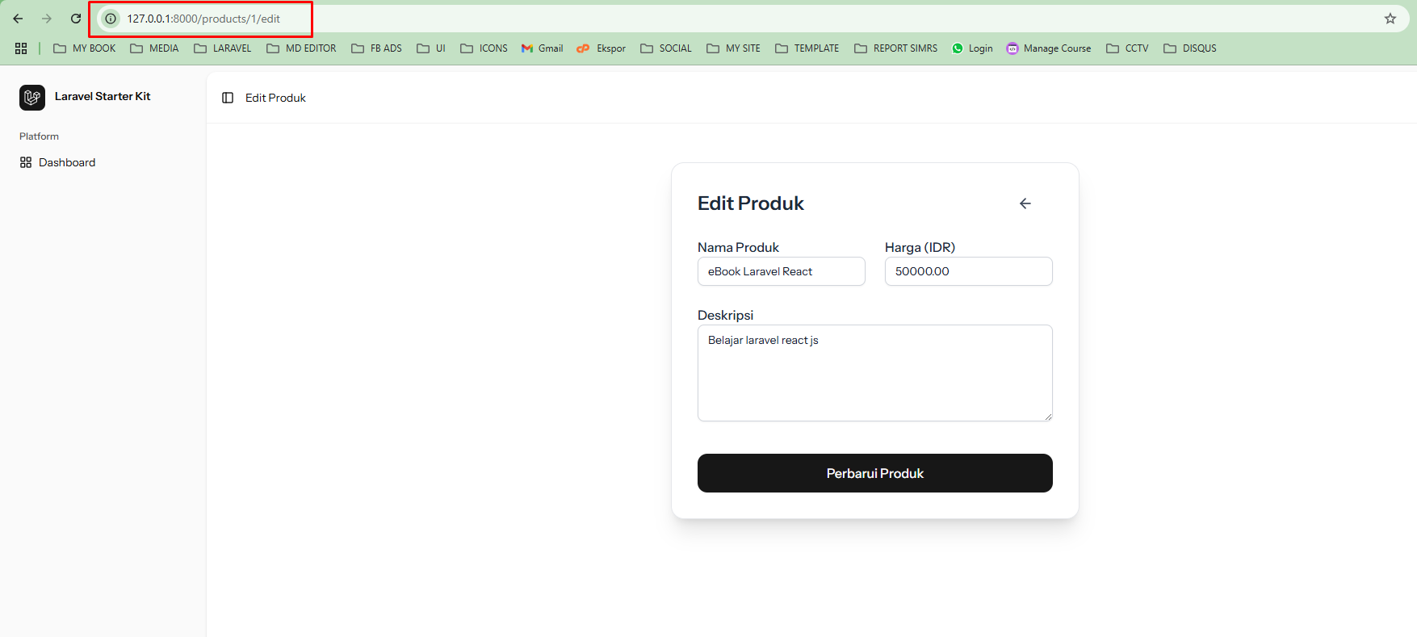
Task: Toggle the sidebar panel icon
Action: coord(228,98)
